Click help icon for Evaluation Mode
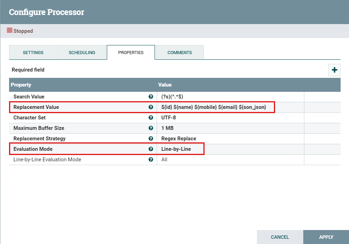Viewport: 349px width, 244px height. 151,149
